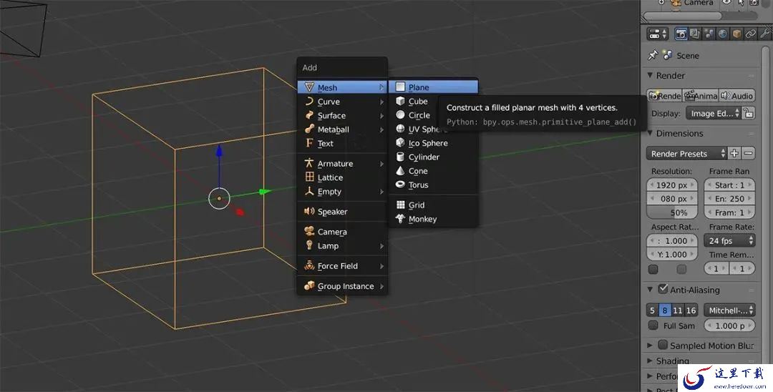Click the Armature icon in Add menu

tap(310, 163)
